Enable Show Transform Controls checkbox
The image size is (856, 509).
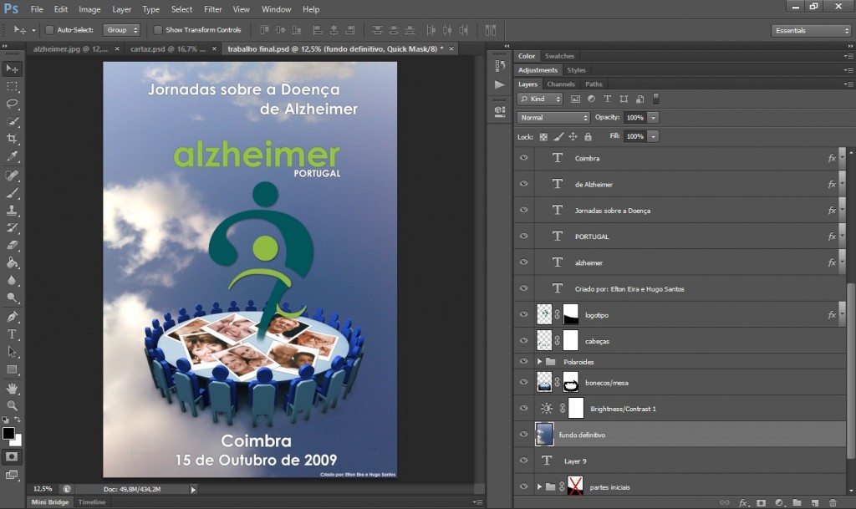pos(158,30)
